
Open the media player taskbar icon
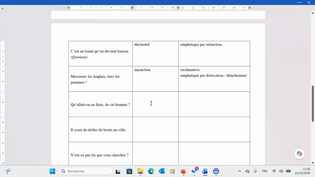point(172,171)
